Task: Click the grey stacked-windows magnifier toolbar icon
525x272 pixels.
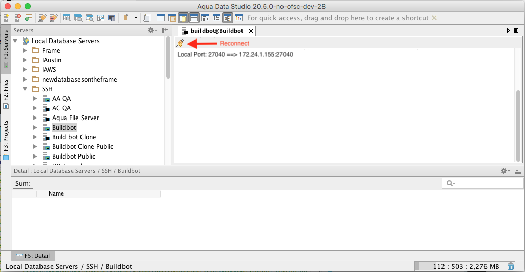Action: tap(90, 18)
